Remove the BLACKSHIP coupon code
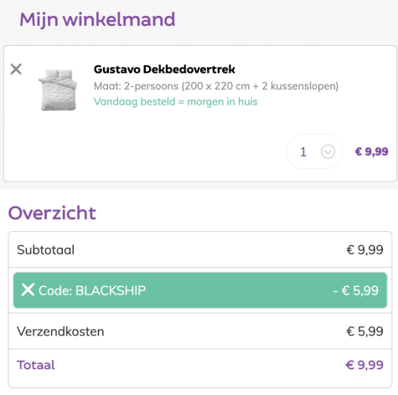This screenshot has height=395, width=398. click(28, 290)
